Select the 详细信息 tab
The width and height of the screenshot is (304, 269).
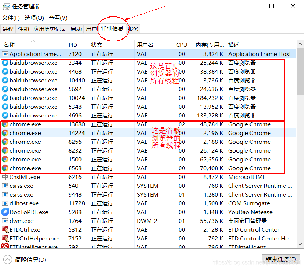(x=112, y=29)
